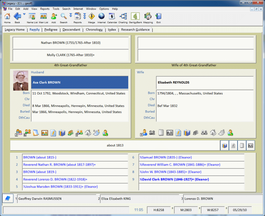Open the Reports menu in menu bar
Viewport: 265px width, 216px height.
(45, 9)
